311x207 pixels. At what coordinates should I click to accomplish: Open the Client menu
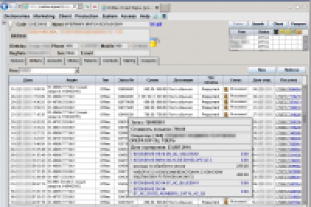(65, 16)
